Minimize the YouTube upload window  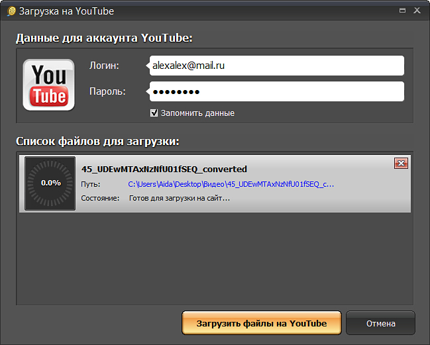(x=402, y=10)
